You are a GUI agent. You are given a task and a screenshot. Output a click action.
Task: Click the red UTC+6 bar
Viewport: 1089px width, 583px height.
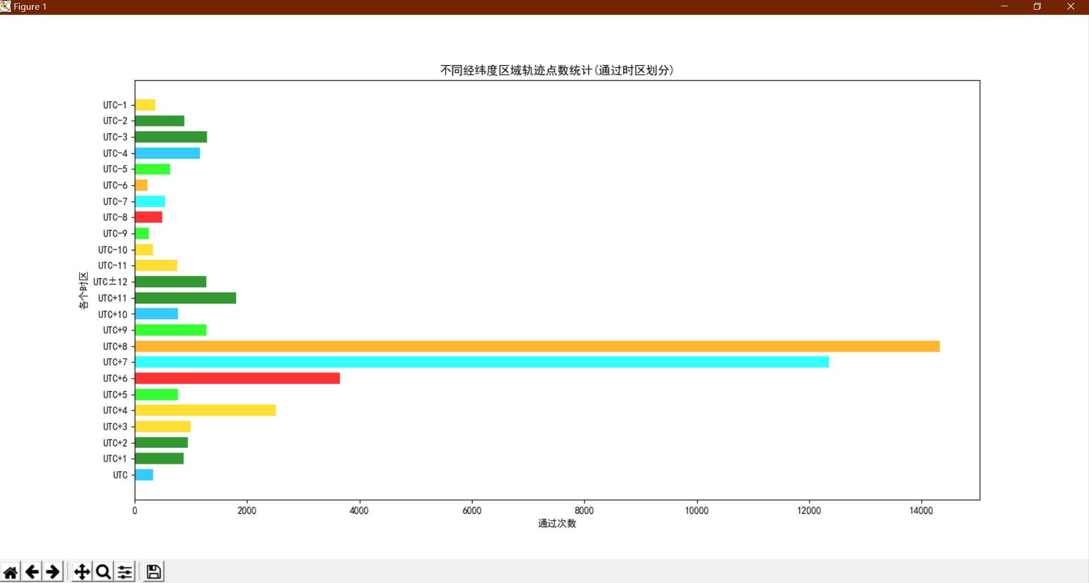(237, 378)
